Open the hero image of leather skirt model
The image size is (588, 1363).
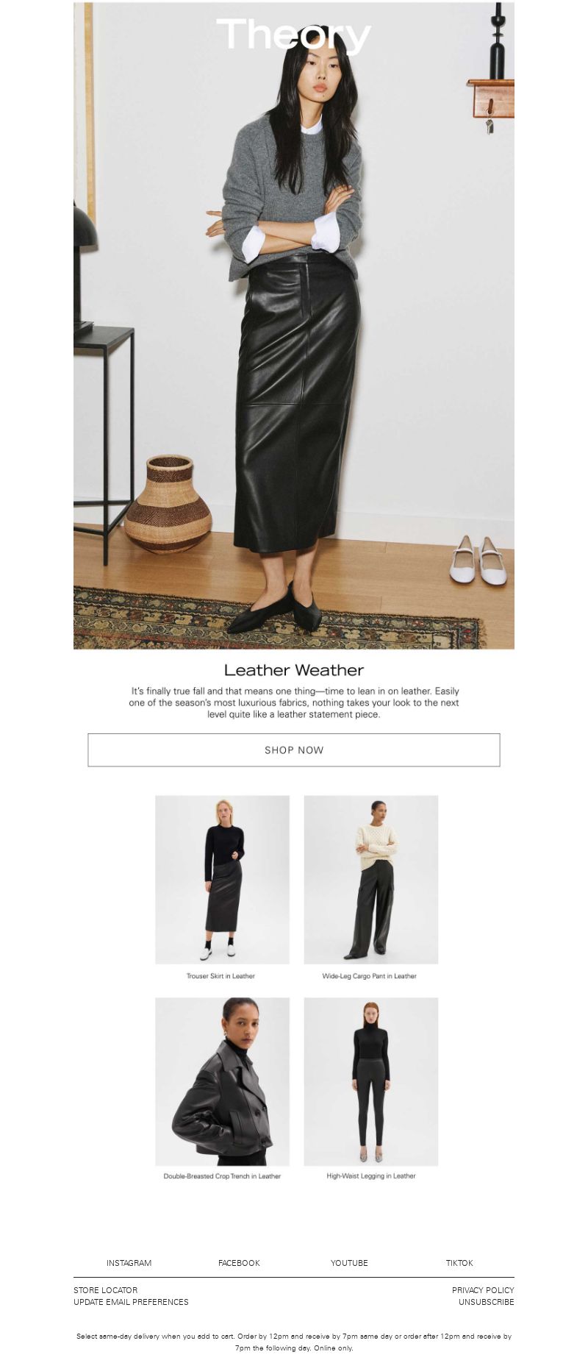294,325
